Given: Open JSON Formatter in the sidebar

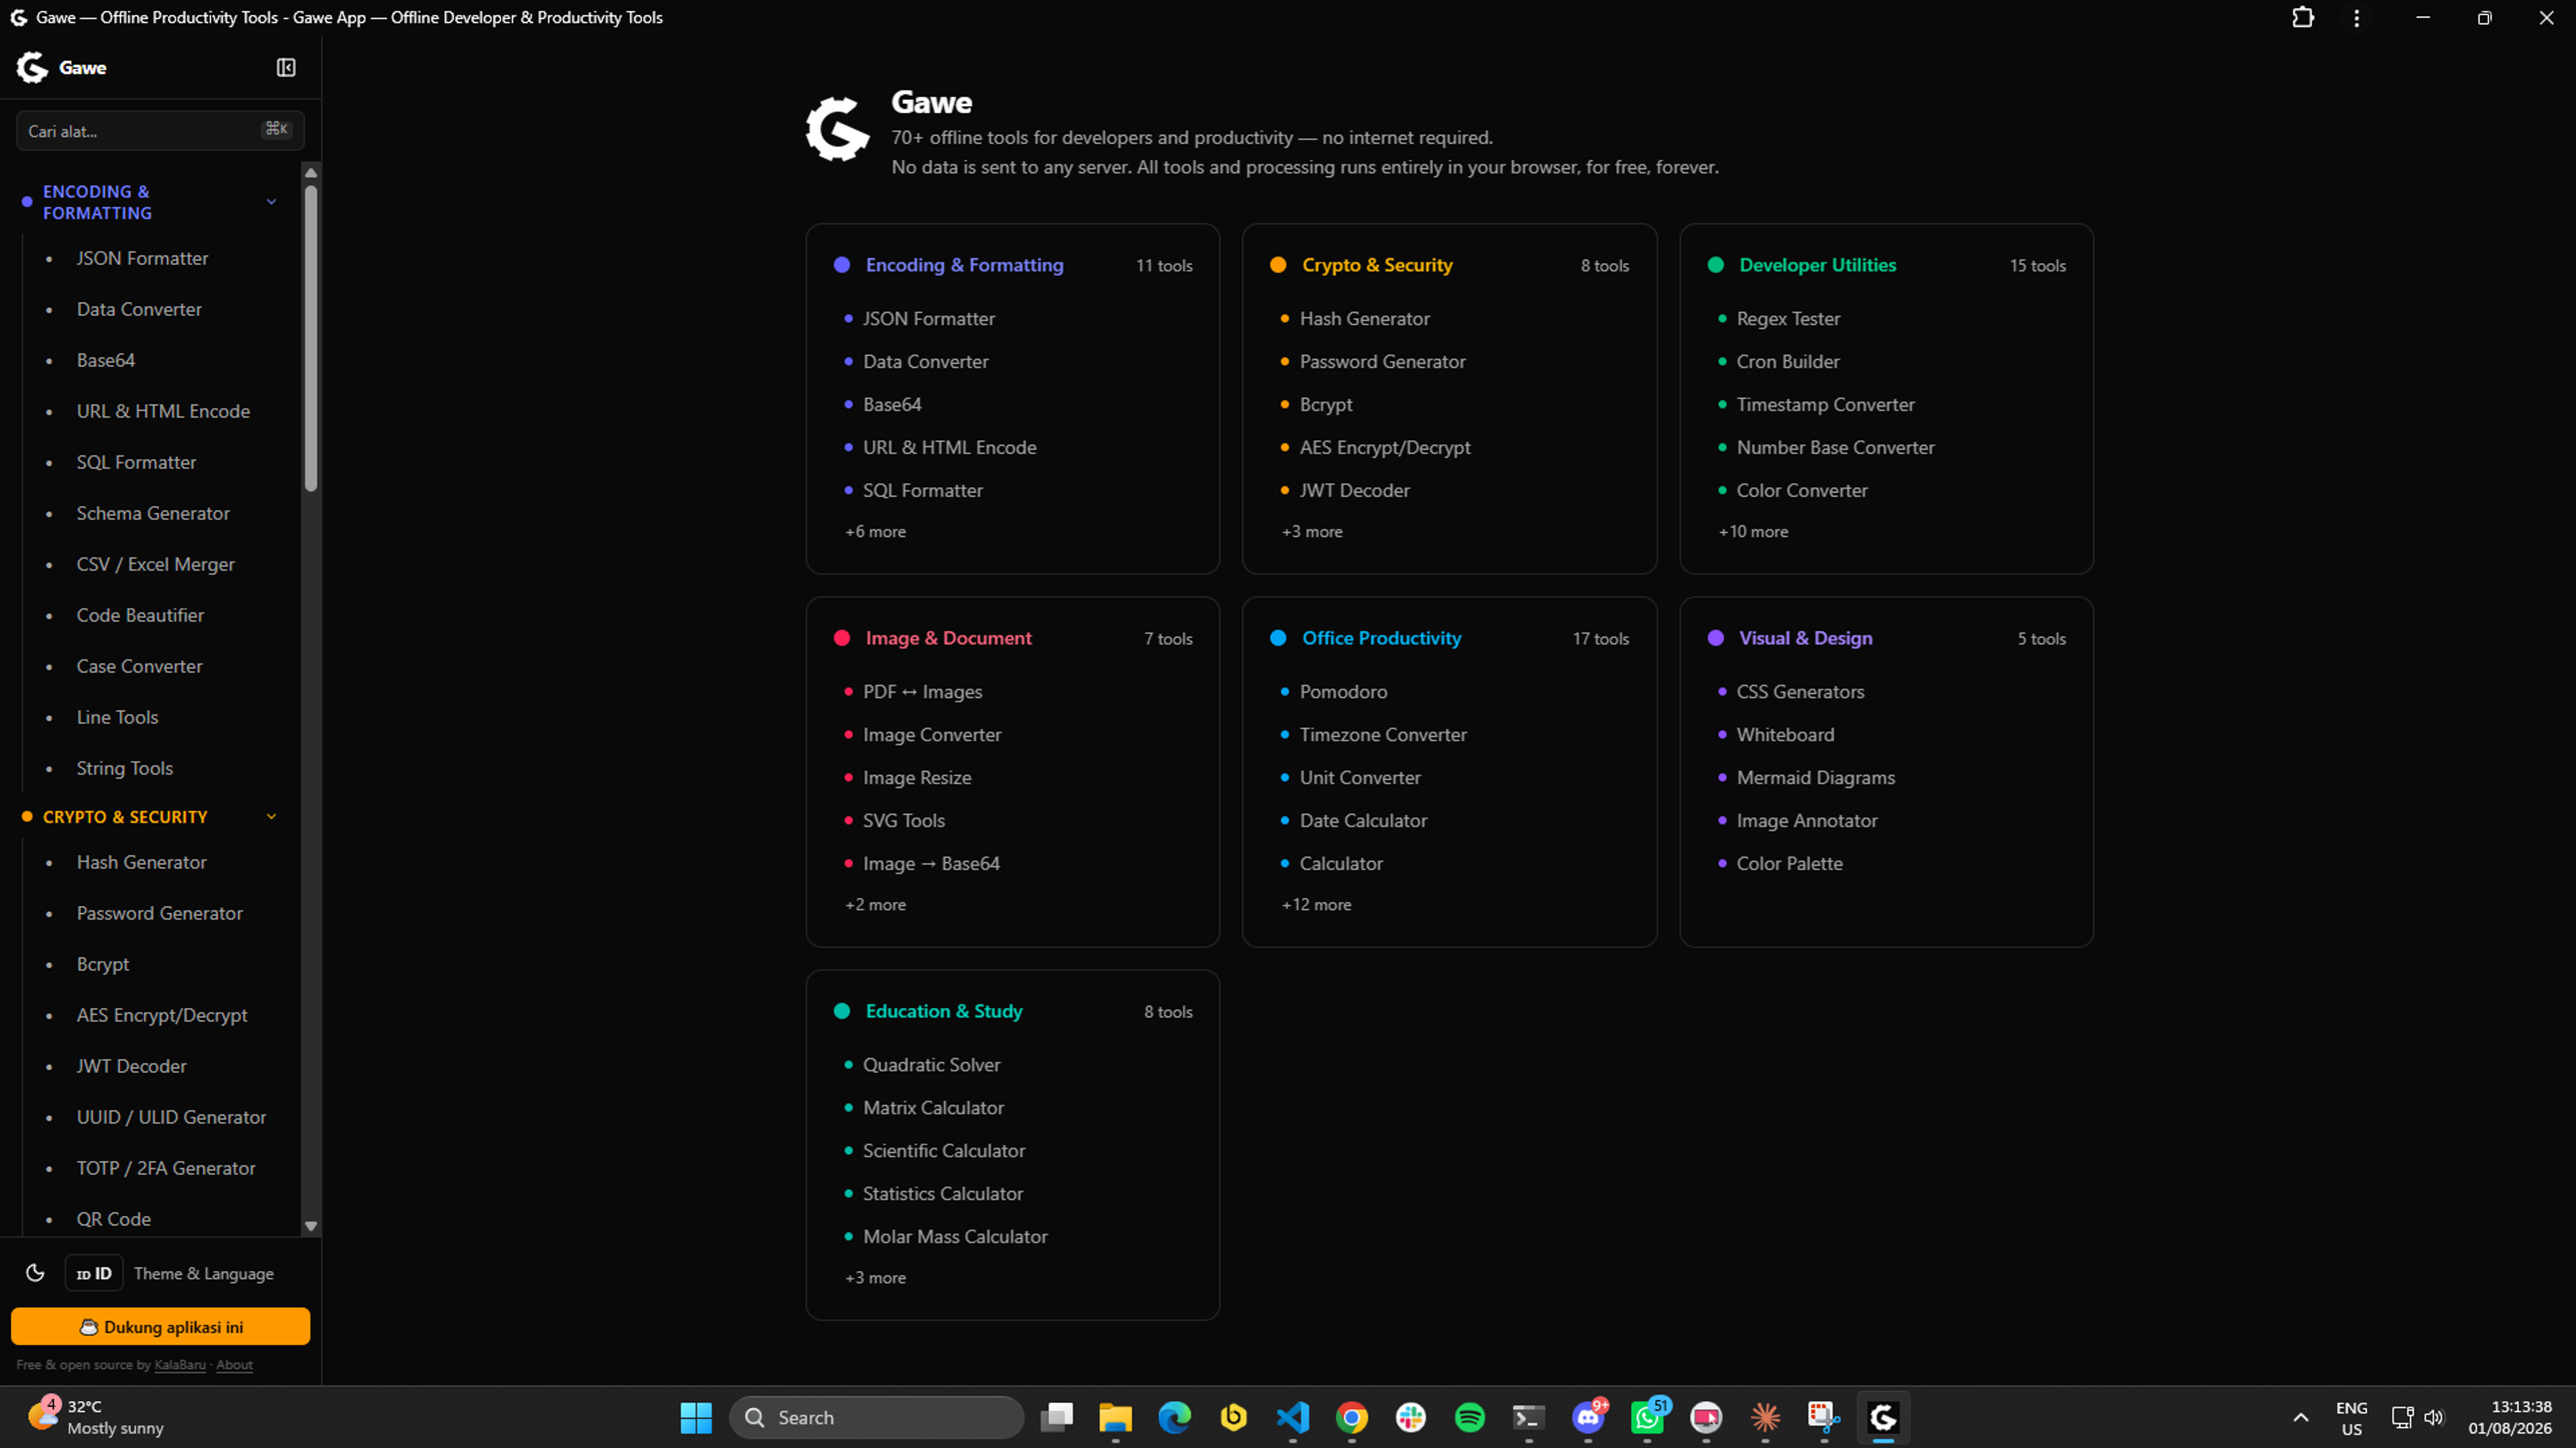Looking at the screenshot, I should coord(142,258).
